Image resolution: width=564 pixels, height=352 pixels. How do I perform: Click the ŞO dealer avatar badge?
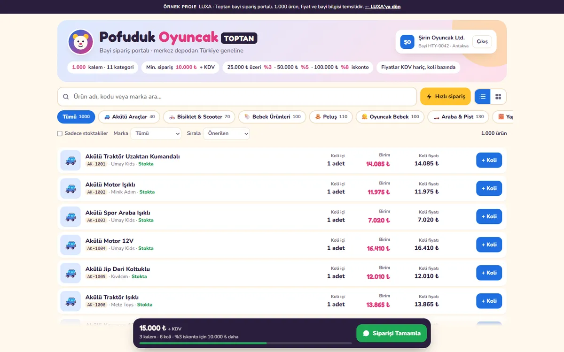[x=407, y=42]
